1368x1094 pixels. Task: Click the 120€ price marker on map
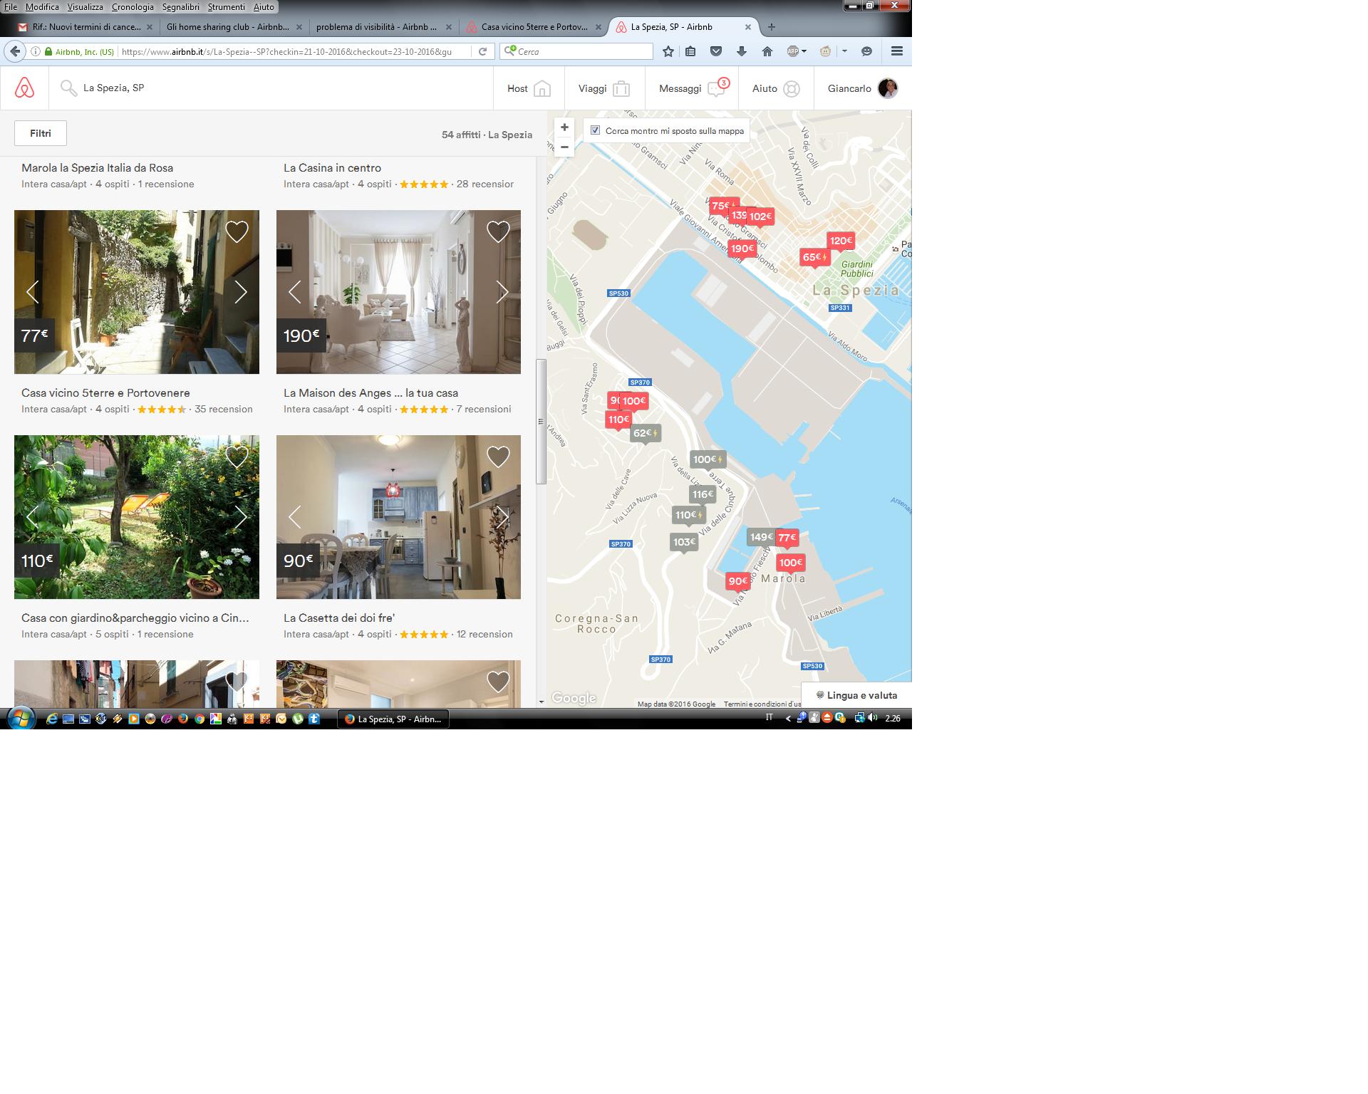841,241
